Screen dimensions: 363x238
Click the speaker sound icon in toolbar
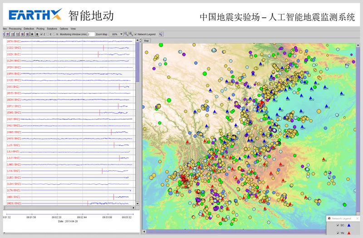(161, 34)
